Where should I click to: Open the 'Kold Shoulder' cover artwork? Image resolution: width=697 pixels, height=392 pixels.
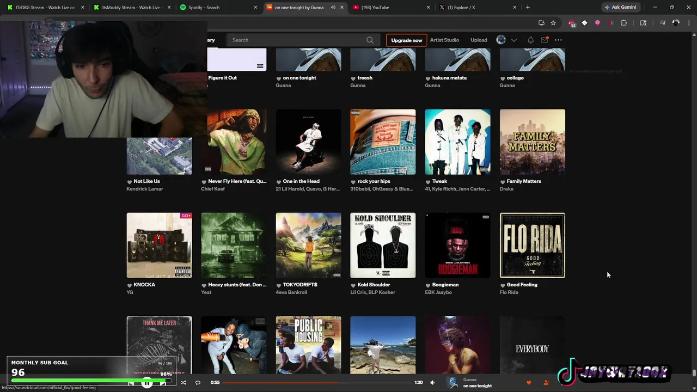tap(383, 246)
